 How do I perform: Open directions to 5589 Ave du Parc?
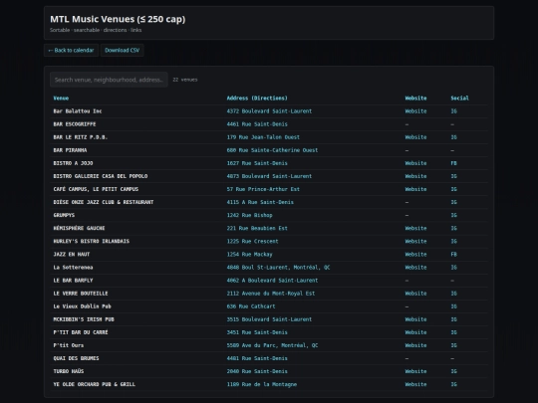pos(272,345)
